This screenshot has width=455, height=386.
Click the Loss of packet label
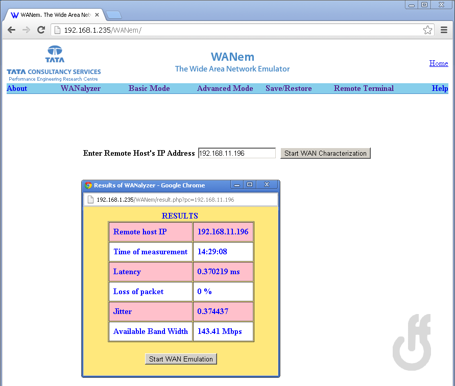(x=138, y=292)
